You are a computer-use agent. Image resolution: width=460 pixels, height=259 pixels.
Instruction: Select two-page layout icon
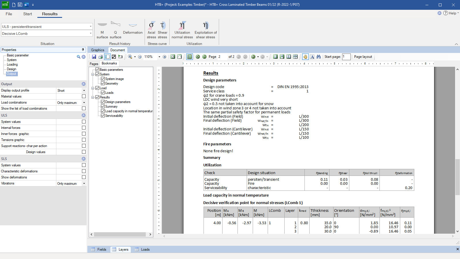coord(289,57)
